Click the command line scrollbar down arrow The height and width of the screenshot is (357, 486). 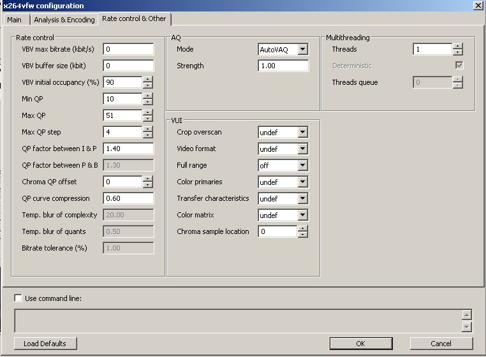(466, 326)
